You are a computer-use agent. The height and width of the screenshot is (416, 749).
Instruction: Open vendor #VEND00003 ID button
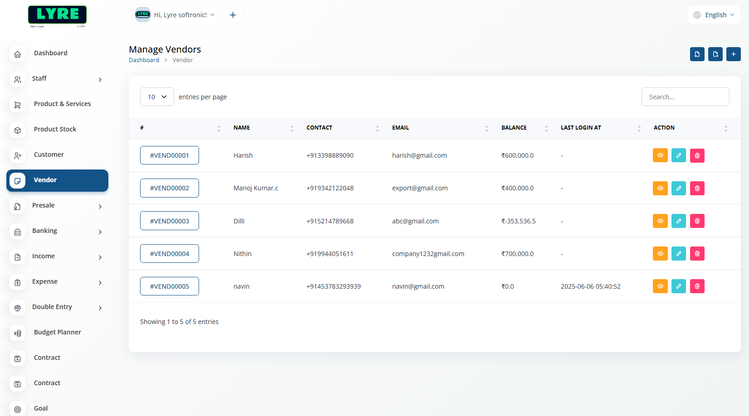pos(170,221)
